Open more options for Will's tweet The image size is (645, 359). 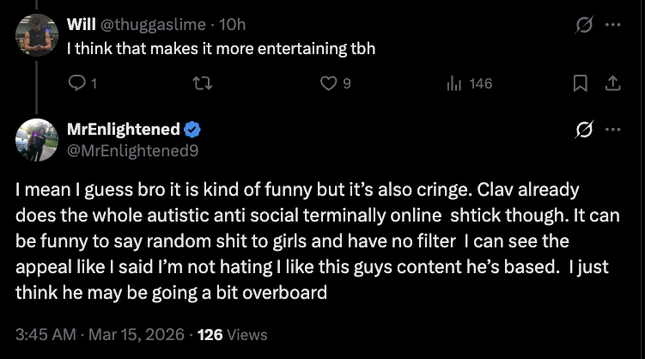pos(612,25)
